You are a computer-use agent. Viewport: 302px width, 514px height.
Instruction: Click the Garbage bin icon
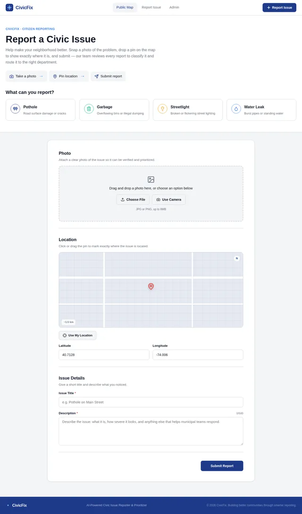coord(89,109)
